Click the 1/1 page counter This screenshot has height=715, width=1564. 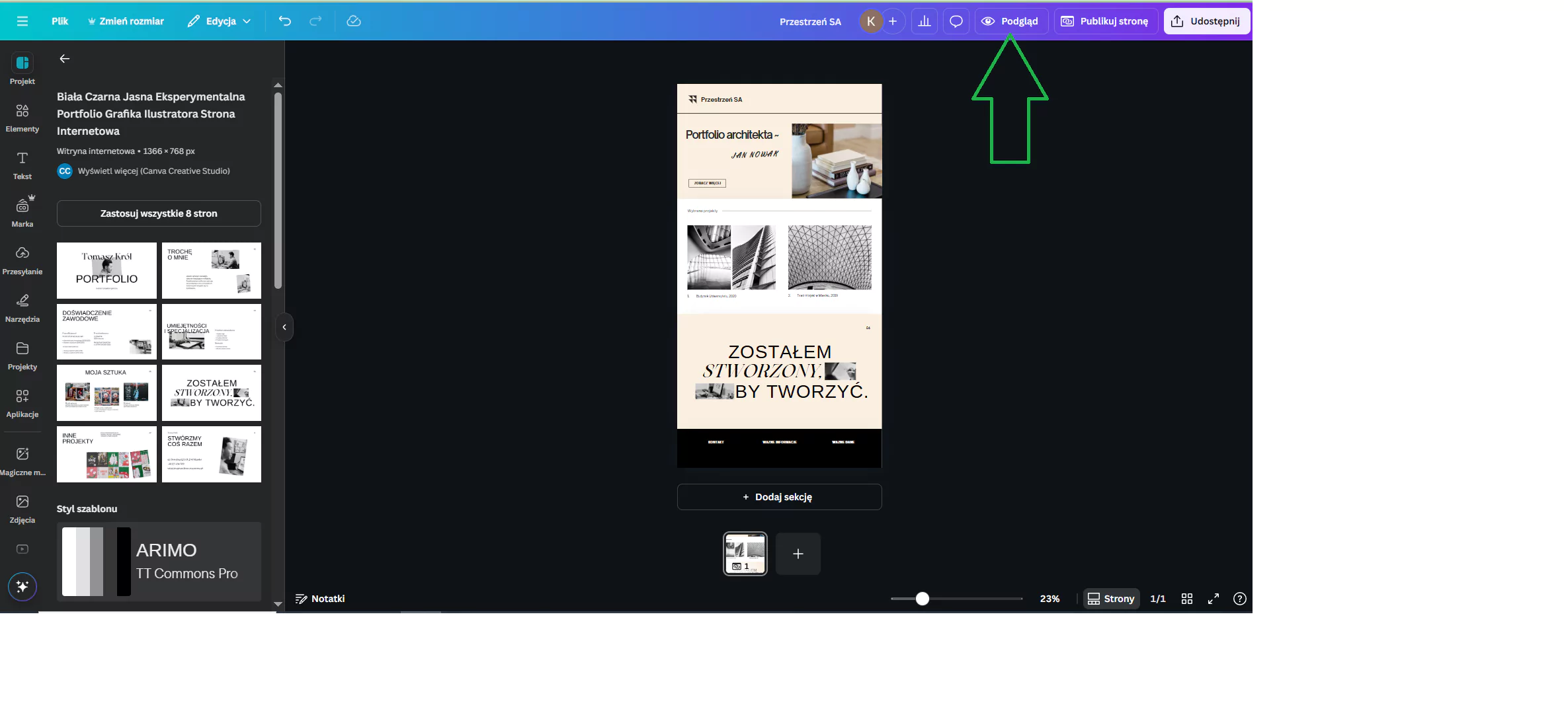tap(1158, 599)
